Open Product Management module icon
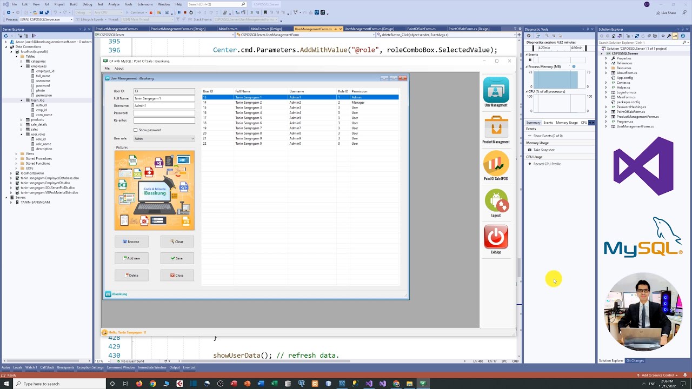This screenshot has height=389, width=692. coord(496,126)
